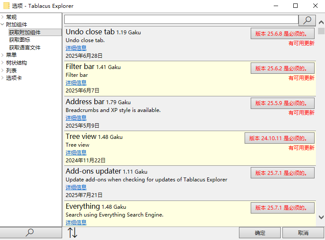Viewport: 325px width, 240px height.
Task: Click 版本 25.7.1 是必须的 button for Add-ons updater
Action: click(x=282, y=173)
